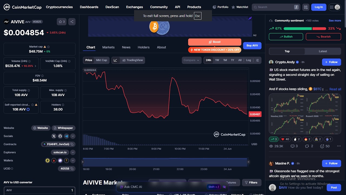
Task: Click the orange Boost button
Action: (215, 42)
